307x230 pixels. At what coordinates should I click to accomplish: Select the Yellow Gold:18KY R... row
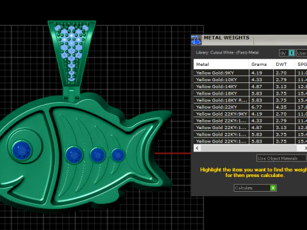point(250,100)
